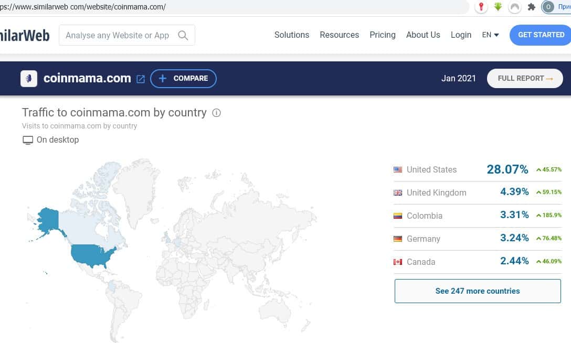
Task: Click the Germany flag icon
Action: click(x=398, y=239)
